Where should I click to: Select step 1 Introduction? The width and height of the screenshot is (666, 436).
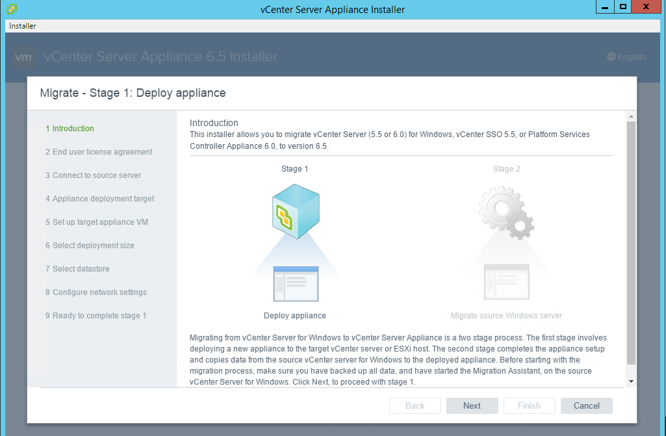tap(70, 129)
